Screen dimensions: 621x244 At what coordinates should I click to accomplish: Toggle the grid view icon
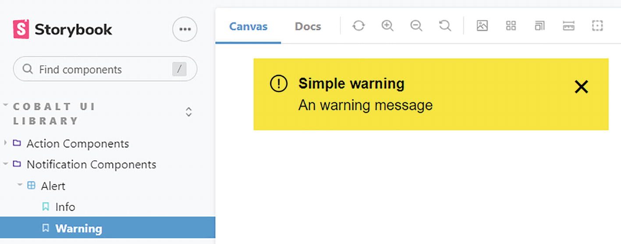(x=511, y=26)
